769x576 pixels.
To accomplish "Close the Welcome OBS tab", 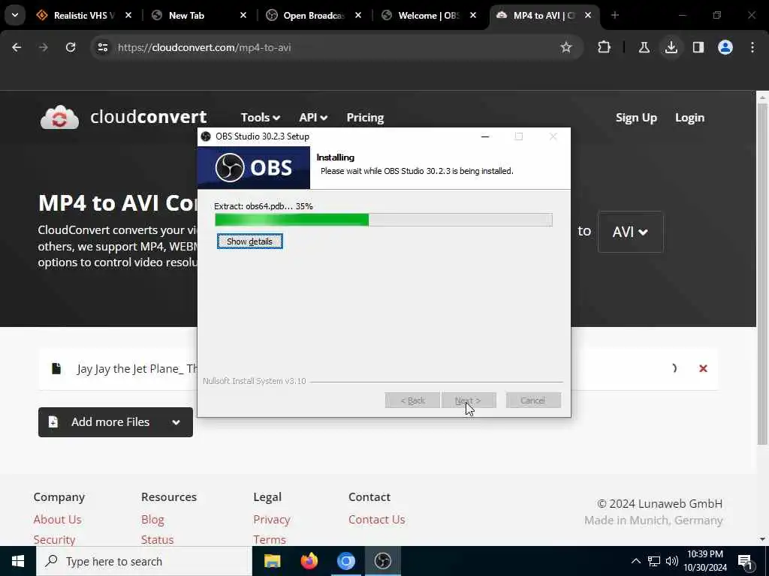I will [x=473, y=15].
